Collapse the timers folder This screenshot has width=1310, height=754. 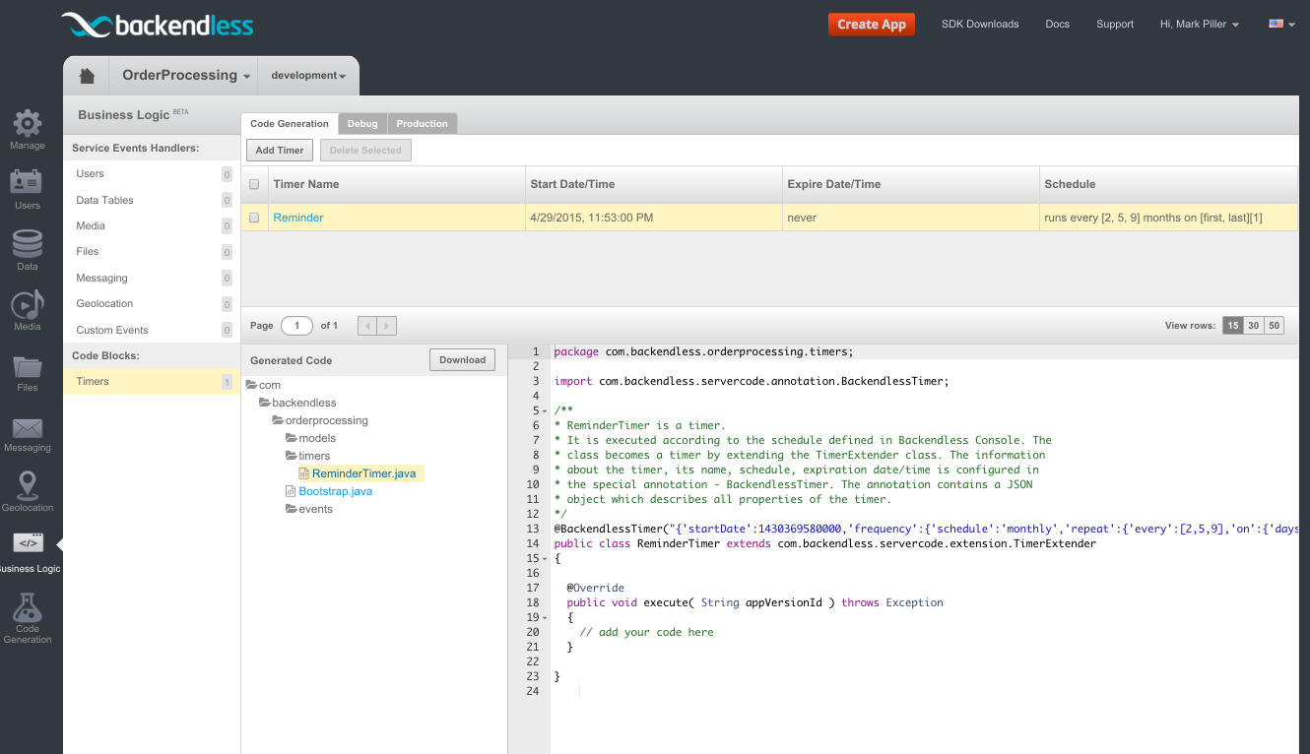tap(291, 456)
